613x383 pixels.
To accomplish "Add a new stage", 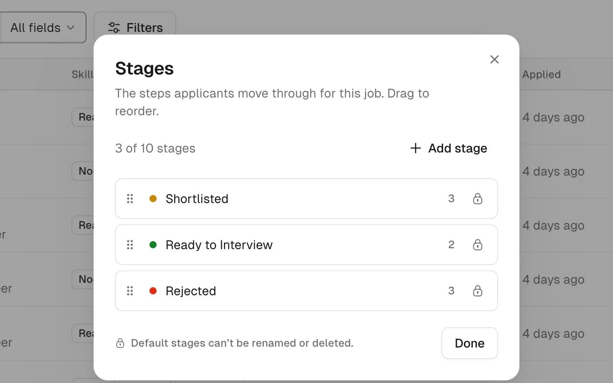I will pyautogui.click(x=448, y=148).
